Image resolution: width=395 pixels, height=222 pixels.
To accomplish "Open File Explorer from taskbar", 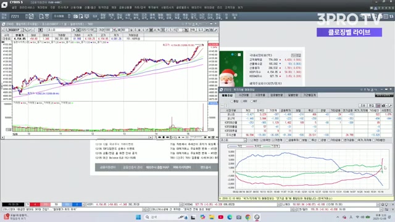I will point(212,217).
